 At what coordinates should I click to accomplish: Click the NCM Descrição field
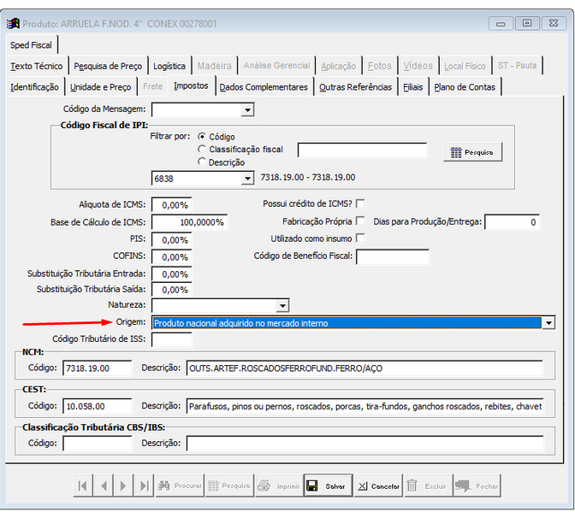click(x=365, y=368)
